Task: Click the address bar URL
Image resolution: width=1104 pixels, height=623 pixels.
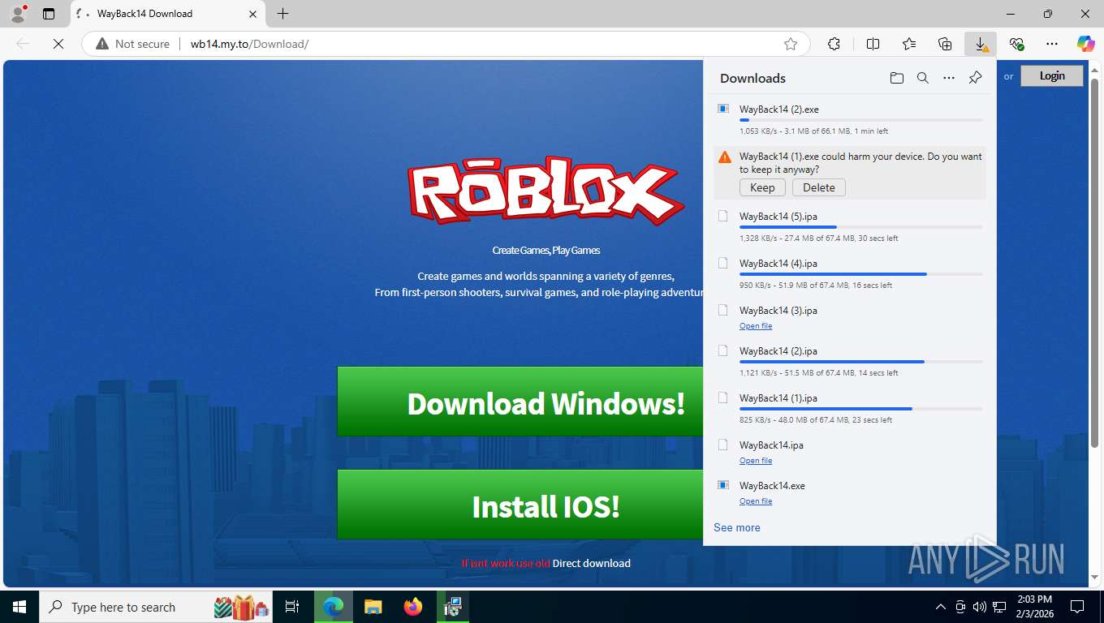Action: click(x=249, y=44)
